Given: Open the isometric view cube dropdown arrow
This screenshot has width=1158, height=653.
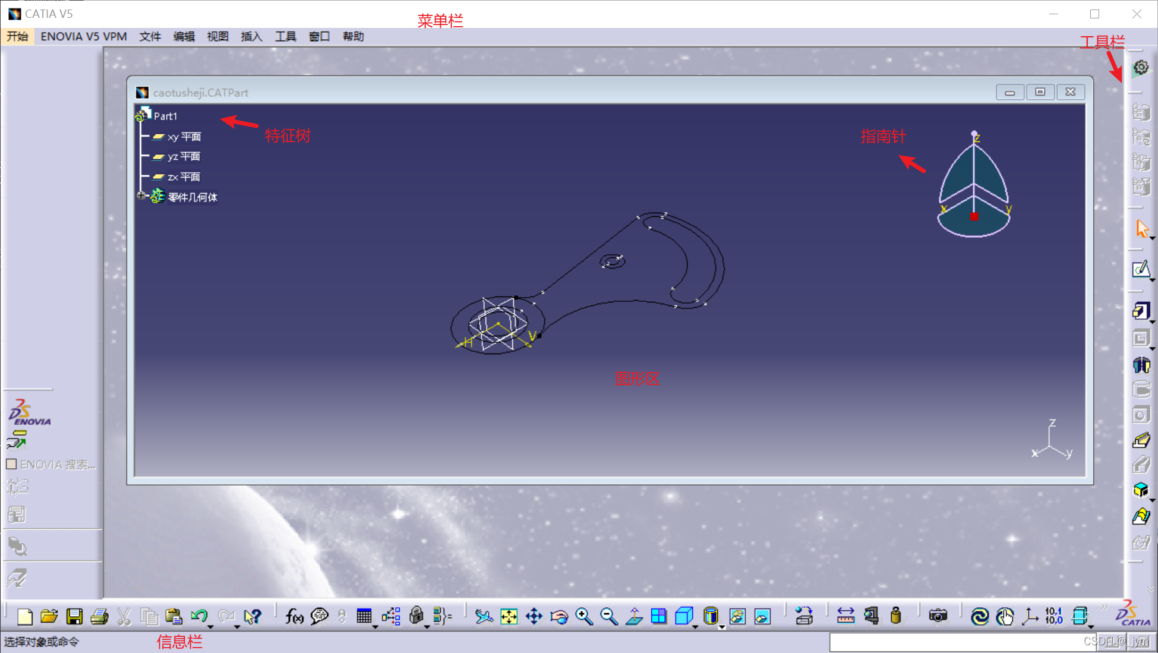Looking at the screenshot, I should coord(695,627).
